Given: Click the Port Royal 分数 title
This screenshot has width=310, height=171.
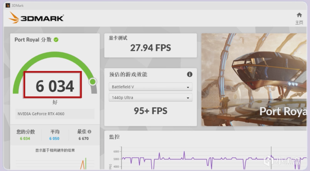Looking at the screenshot, I should (x=33, y=40).
